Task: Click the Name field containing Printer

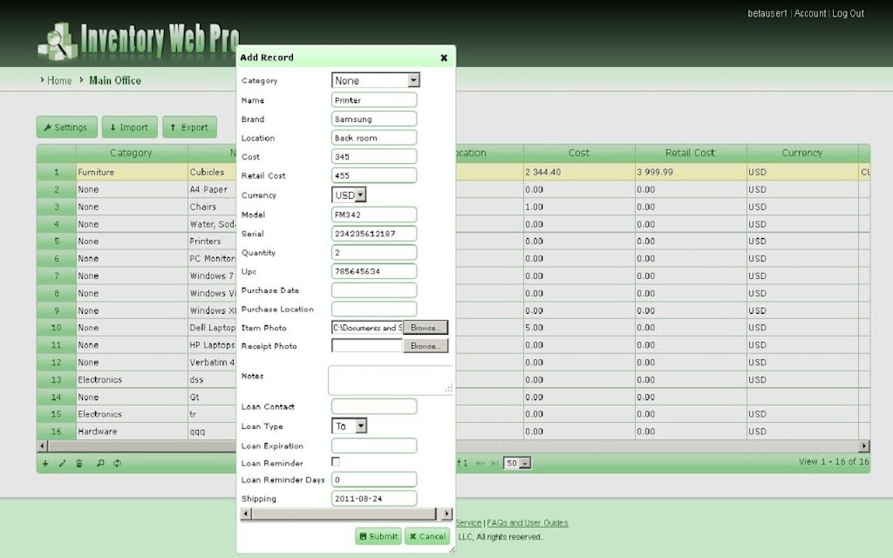Action: click(374, 100)
